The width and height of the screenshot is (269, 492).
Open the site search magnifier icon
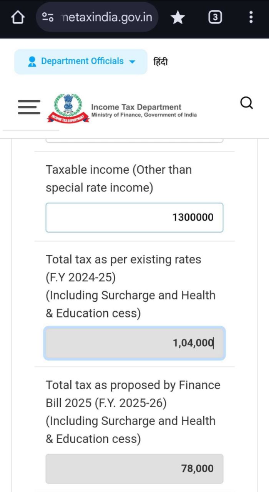pos(246,103)
